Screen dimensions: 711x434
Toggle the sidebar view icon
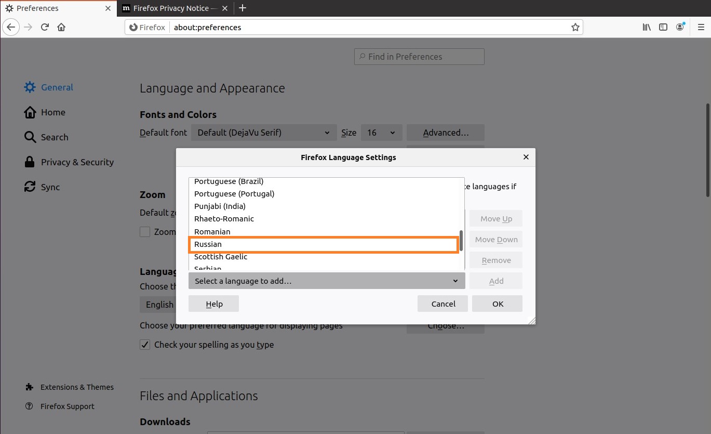(x=663, y=27)
